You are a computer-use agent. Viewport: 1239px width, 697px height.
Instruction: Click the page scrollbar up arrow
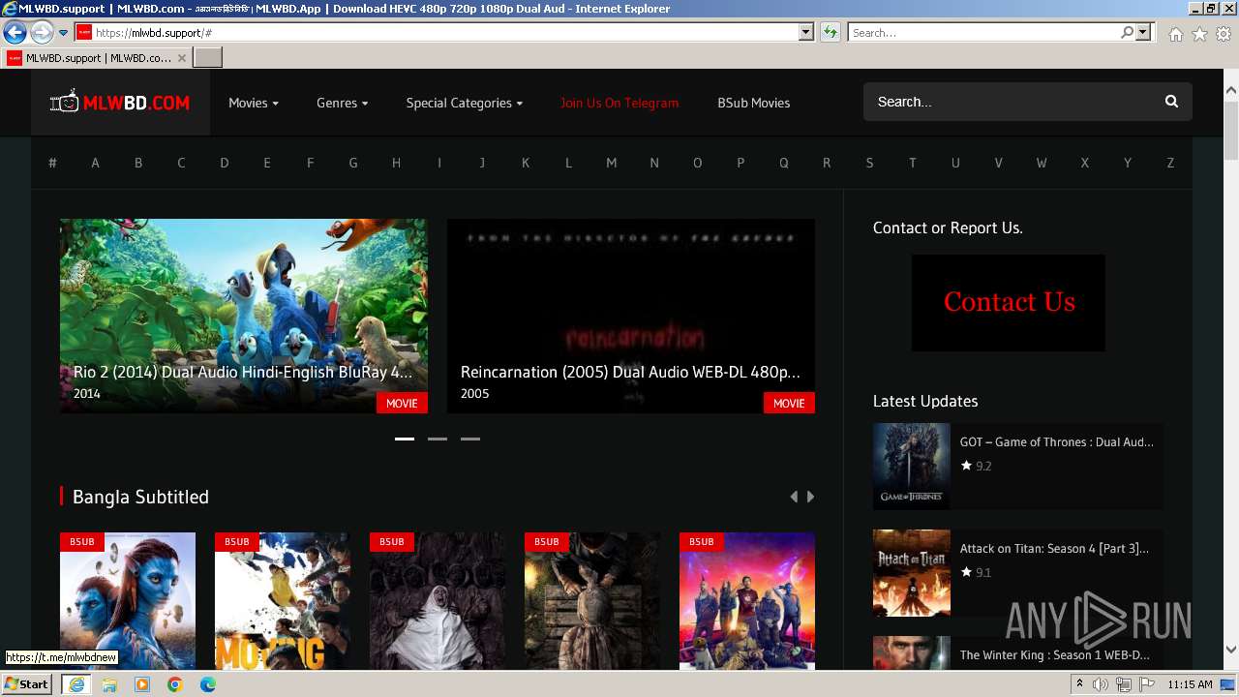pyautogui.click(x=1231, y=91)
